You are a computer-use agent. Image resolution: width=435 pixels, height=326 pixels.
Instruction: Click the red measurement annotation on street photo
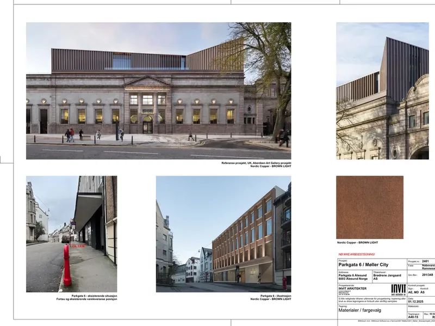pos(78,246)
